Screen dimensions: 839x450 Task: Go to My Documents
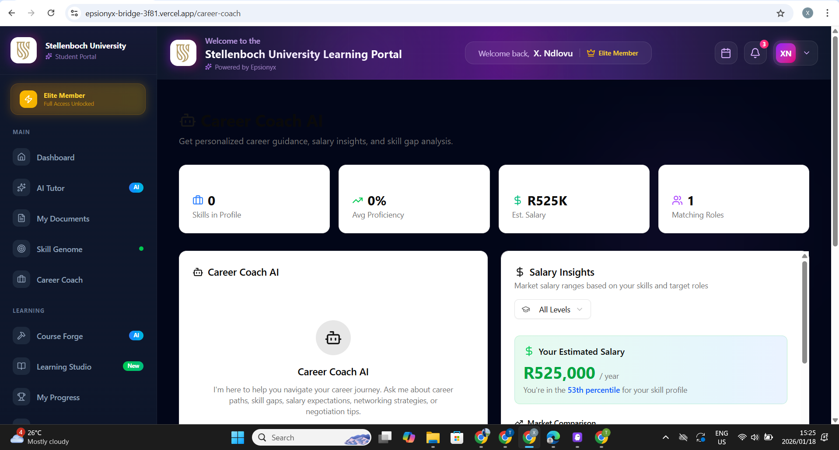[78, 218]
